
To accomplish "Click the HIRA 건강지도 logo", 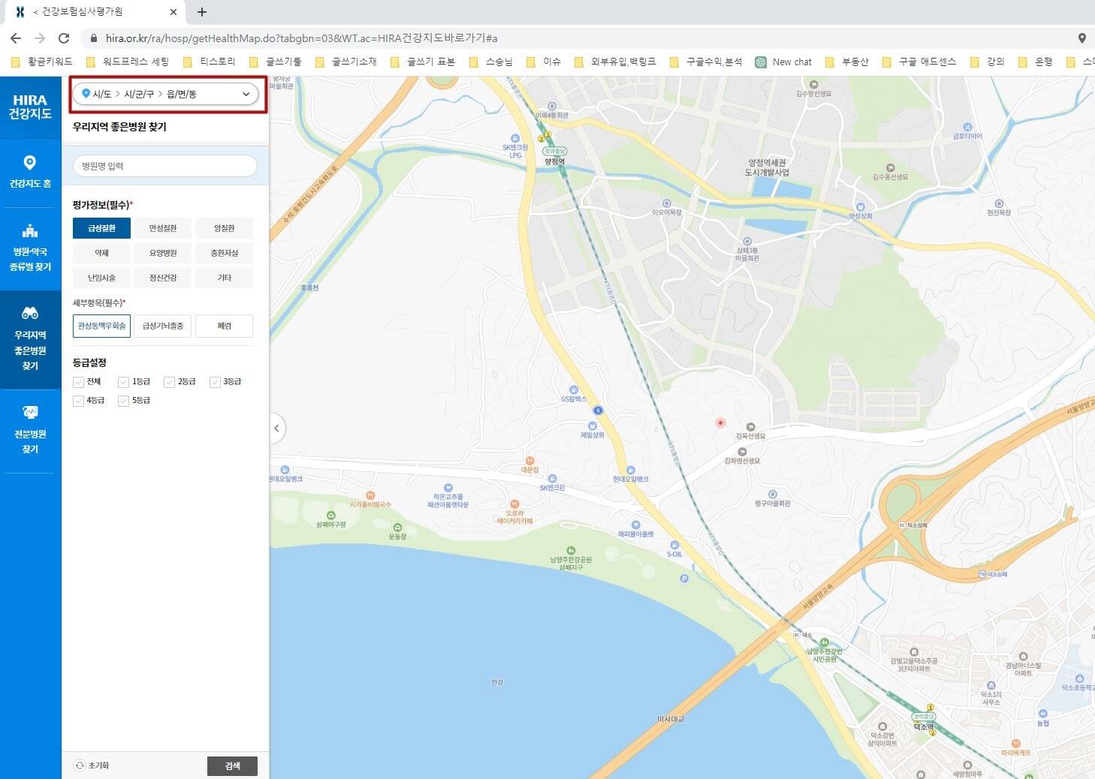I will pyautogui.click(x=30, y=107).
